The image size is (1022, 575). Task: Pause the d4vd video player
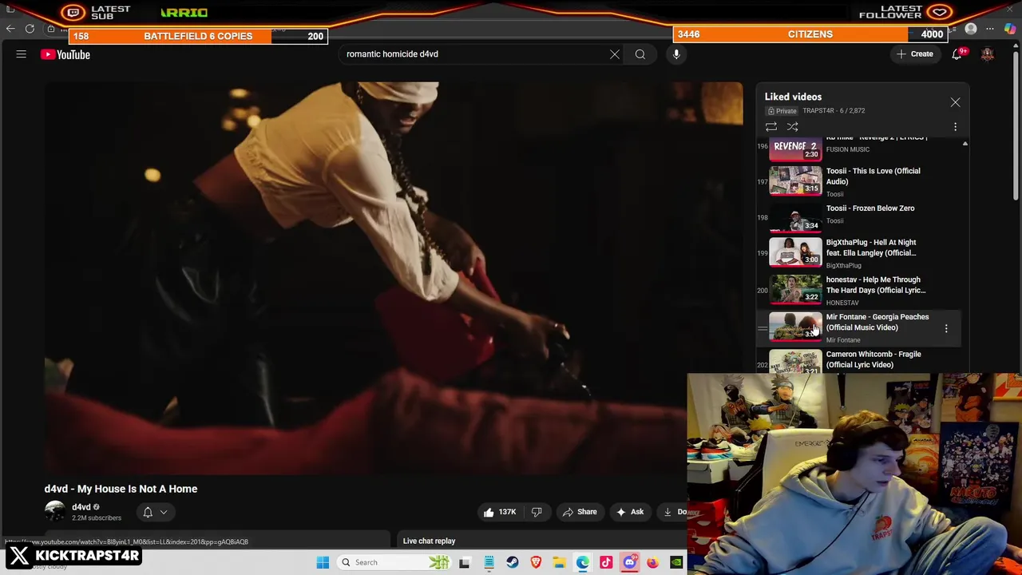393,278
